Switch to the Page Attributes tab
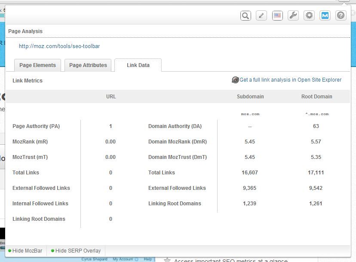 [x=88, y=65]
